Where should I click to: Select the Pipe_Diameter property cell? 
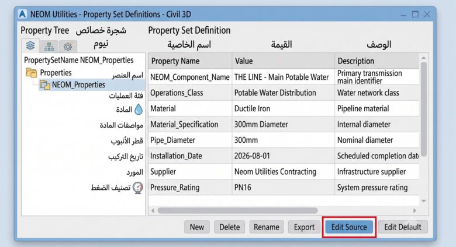[190, 140]
